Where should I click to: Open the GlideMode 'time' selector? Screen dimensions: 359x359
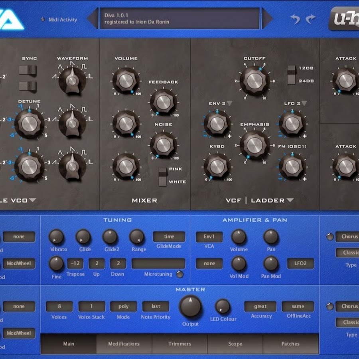point(169,237)
